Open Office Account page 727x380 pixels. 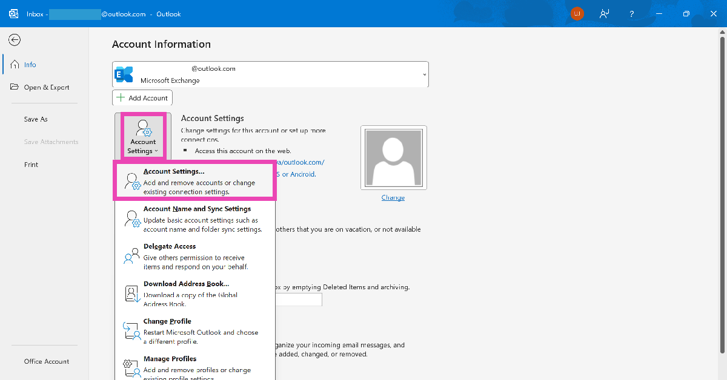click(47, 361)
